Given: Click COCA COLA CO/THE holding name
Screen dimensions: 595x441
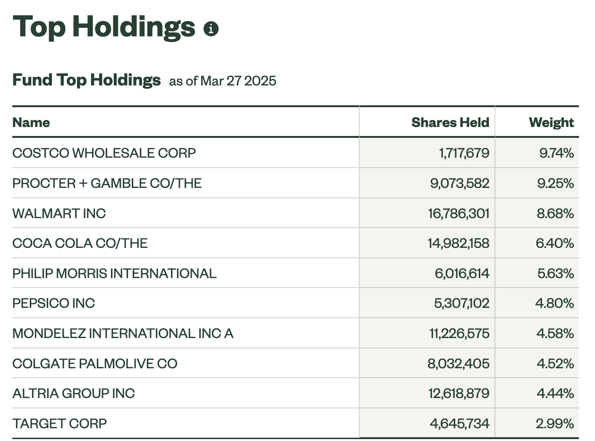Looking at the screenshot, I should click(x=80, y=243).
